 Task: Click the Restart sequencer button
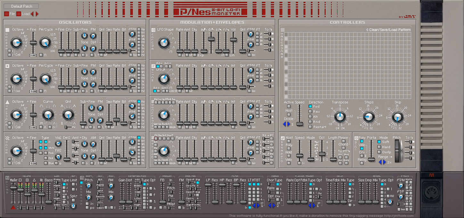310,127
